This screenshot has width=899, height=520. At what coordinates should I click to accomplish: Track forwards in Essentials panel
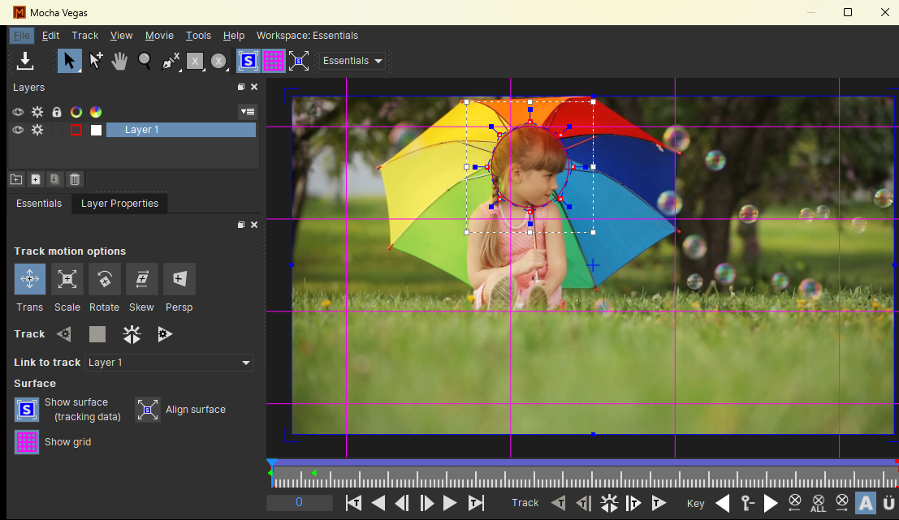point(165,334)
